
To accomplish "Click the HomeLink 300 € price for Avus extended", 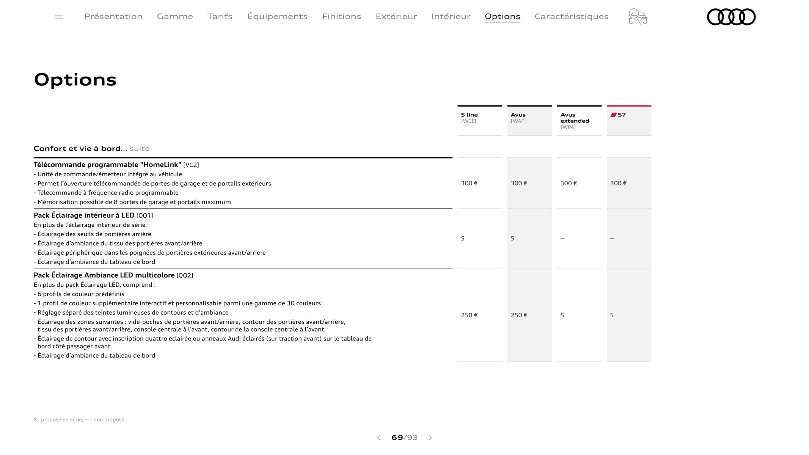I will coord(569,183).
